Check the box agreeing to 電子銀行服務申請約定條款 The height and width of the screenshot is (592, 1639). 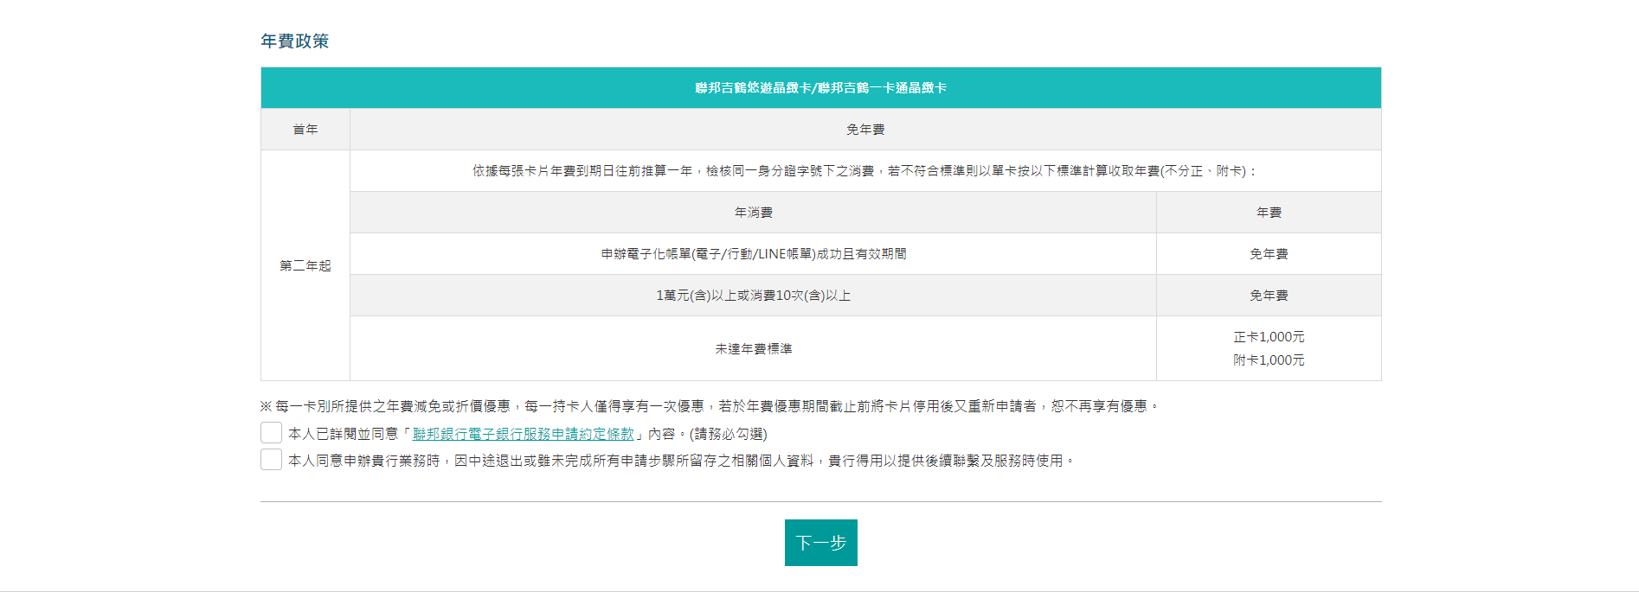271,433
